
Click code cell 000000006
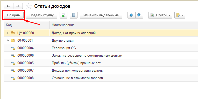tap(25, 55)
